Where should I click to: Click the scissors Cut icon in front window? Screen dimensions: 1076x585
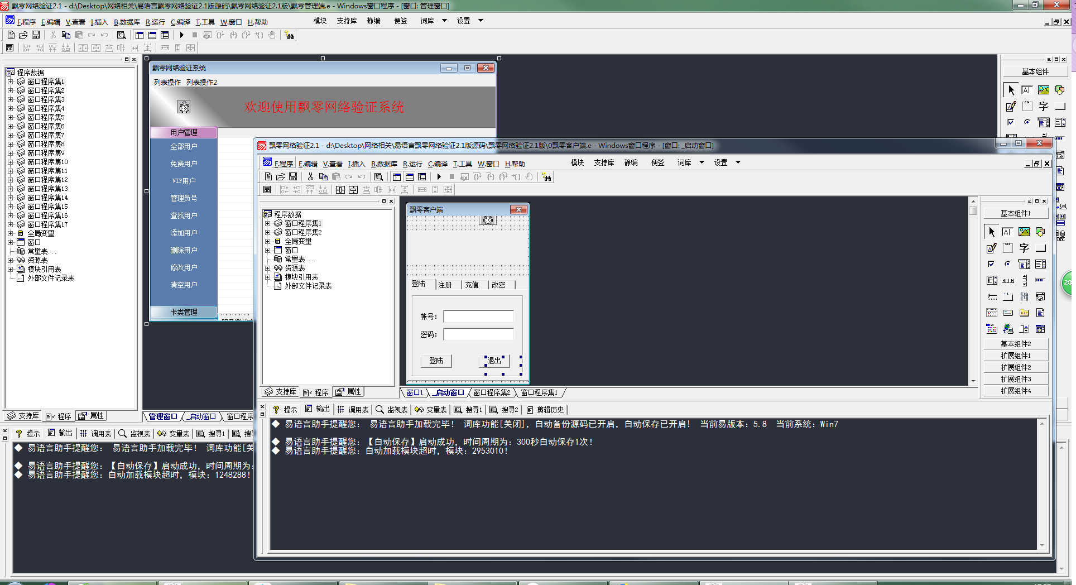(x=310, y=177)
